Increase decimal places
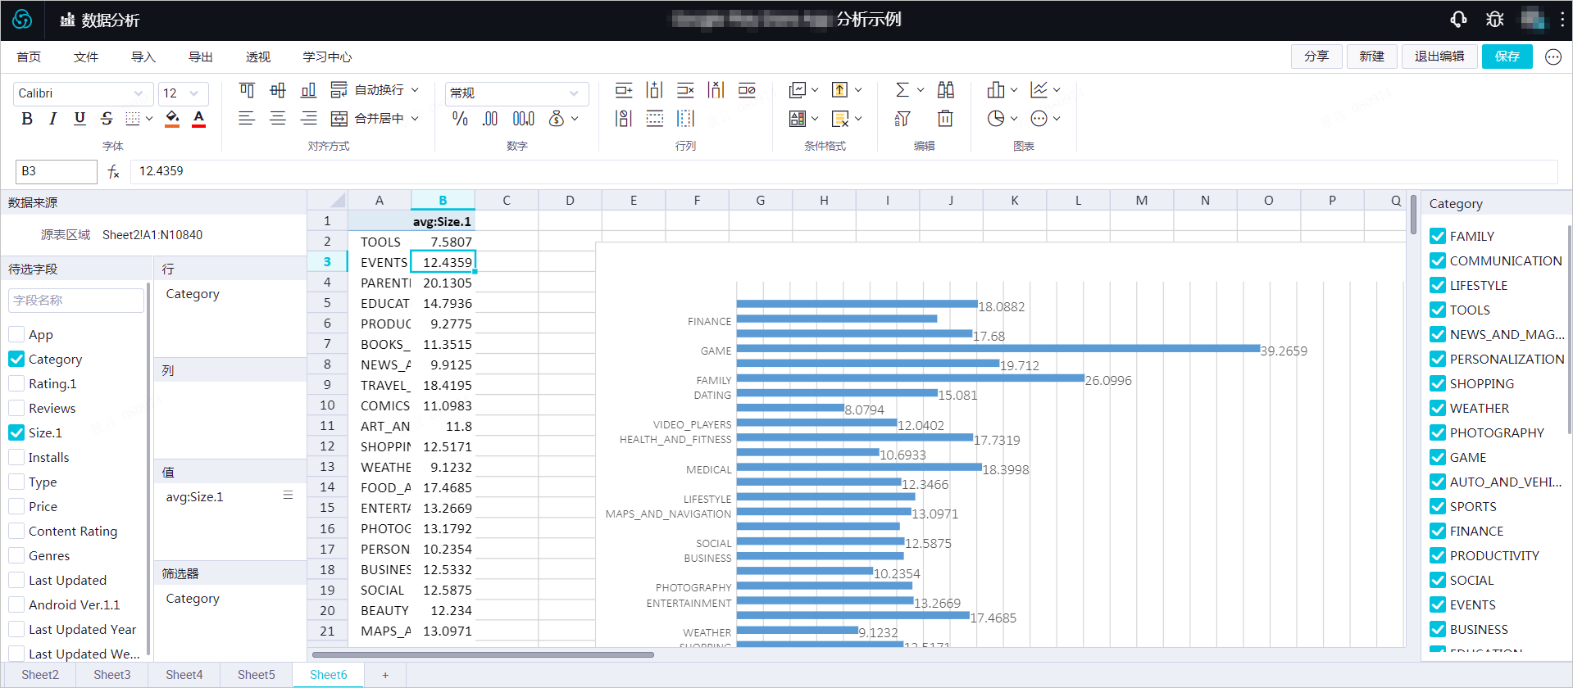 (x=523, y=119)
